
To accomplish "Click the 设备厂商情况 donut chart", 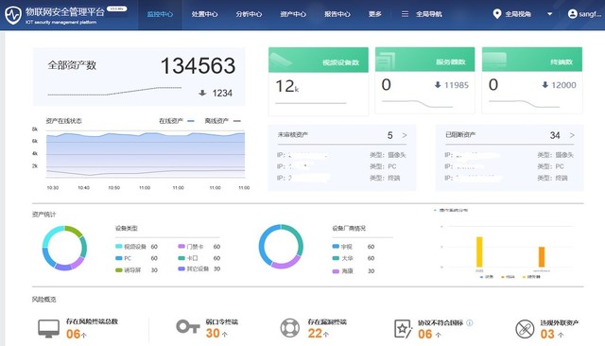I will pos(281,247).
